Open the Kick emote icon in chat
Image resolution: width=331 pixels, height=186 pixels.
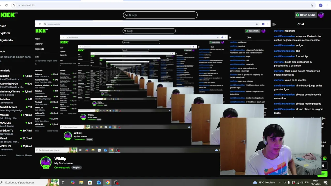pos(325,158)
